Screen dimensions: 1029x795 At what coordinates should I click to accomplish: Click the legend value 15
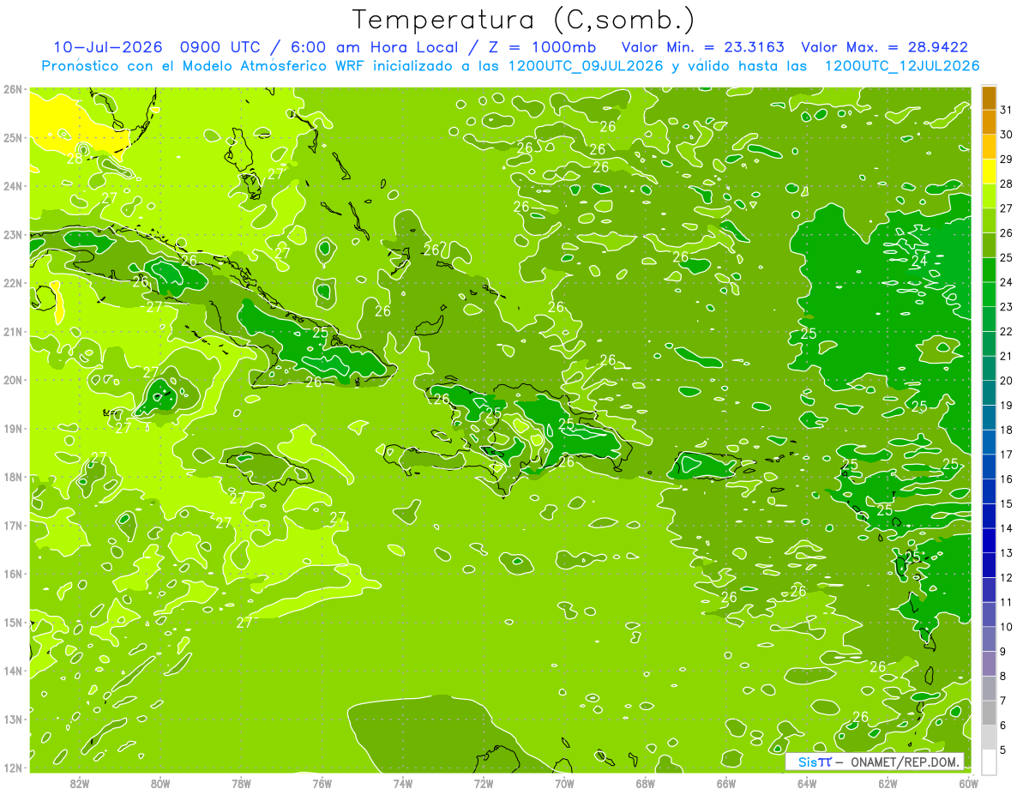(1007, 504)
